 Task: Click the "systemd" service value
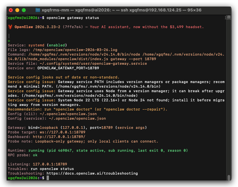pyautogui.click(x=36, y=45)
